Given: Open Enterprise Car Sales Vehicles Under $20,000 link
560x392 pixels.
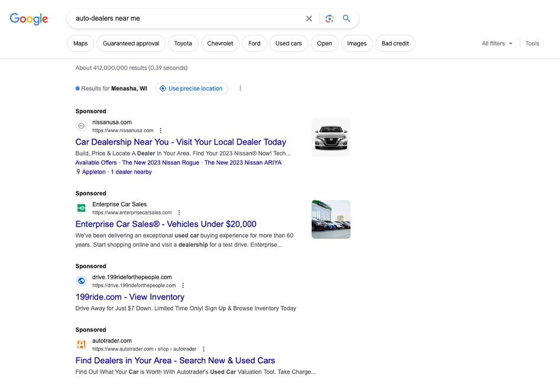Looking at the screenshot, I should [x=166, y=224].
